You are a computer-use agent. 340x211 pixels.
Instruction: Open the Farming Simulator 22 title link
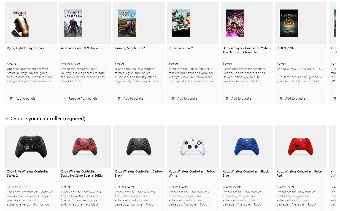point(130,48)
